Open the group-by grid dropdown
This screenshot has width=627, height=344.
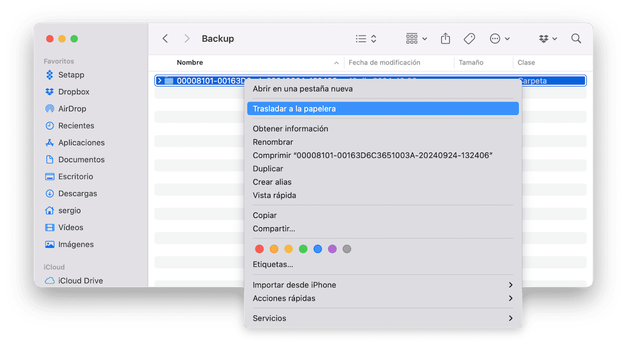pyautogui.click(x=417, y=39)
